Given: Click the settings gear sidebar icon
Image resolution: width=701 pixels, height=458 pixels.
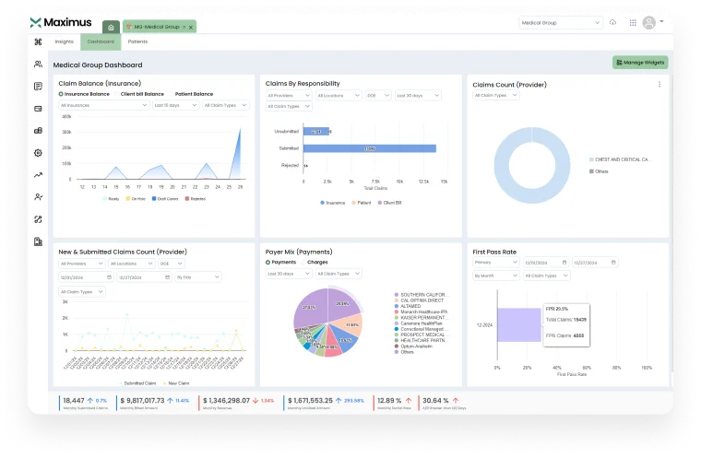Looking at the screenshot, I should coord(38,153).
